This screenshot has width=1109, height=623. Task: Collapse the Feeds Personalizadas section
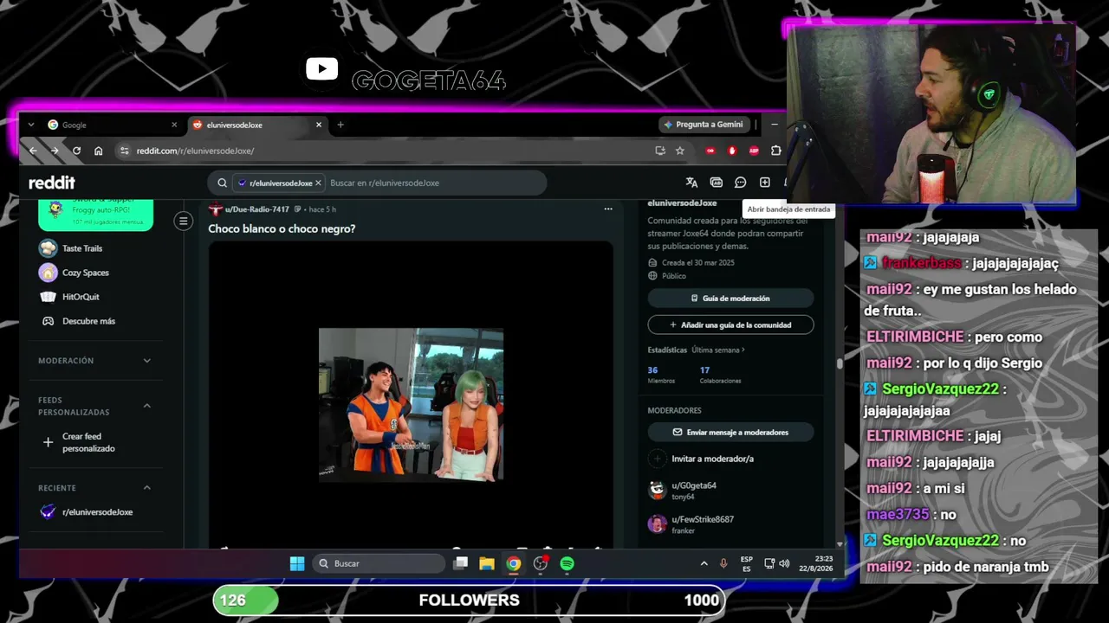coord(146,406)
